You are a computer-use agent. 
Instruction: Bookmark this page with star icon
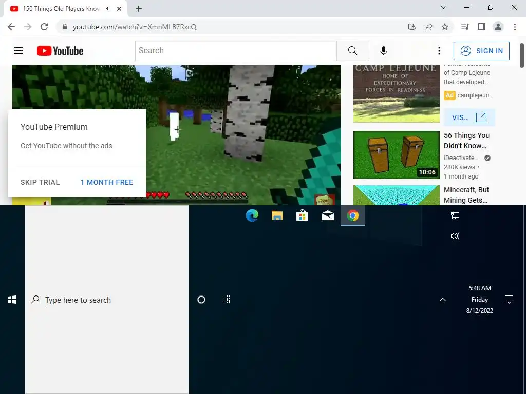[445, 27]
